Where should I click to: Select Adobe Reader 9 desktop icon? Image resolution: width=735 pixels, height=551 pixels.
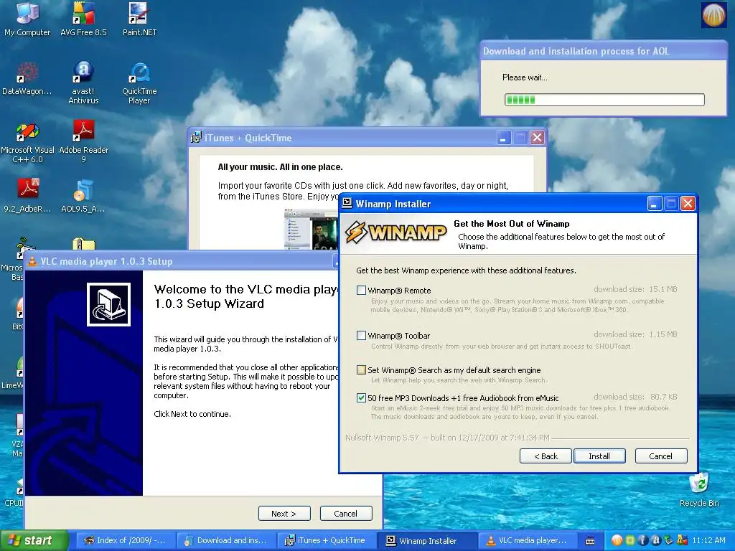(x=83, y=142)
